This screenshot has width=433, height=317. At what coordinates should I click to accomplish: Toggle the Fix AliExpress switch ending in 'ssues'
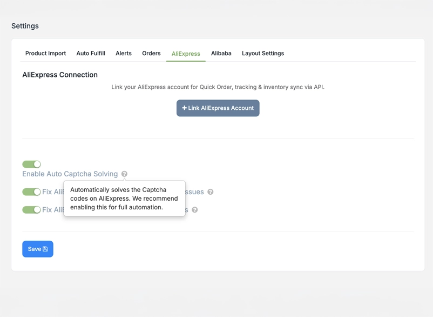pyautogui.click(x=31, y=191)
